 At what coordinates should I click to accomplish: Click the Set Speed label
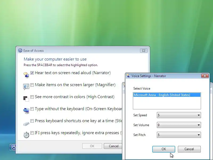[140, 115]
